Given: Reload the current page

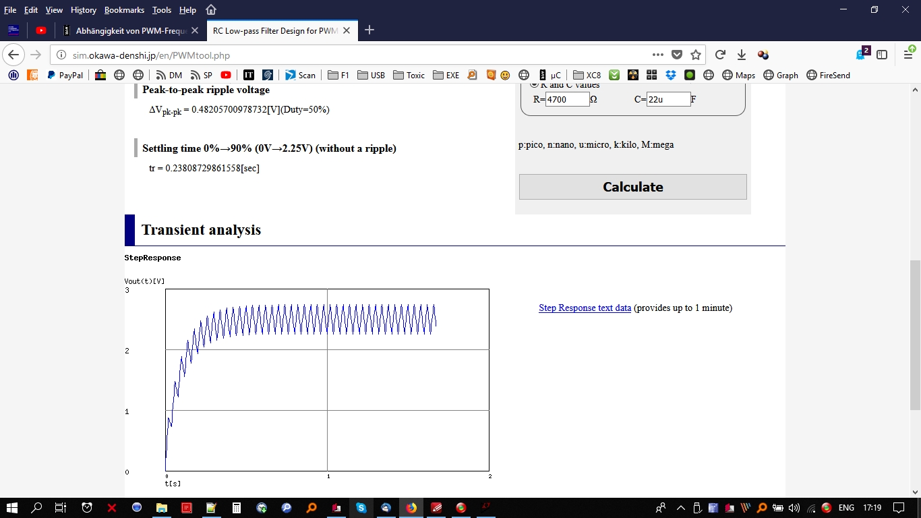Looking at the screenshot, I should (720, 55).
